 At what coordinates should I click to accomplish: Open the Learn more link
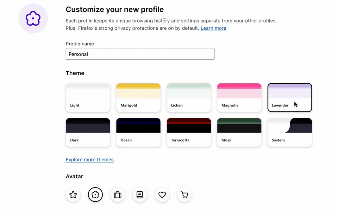pyautogui.click(x=213, y=28)
